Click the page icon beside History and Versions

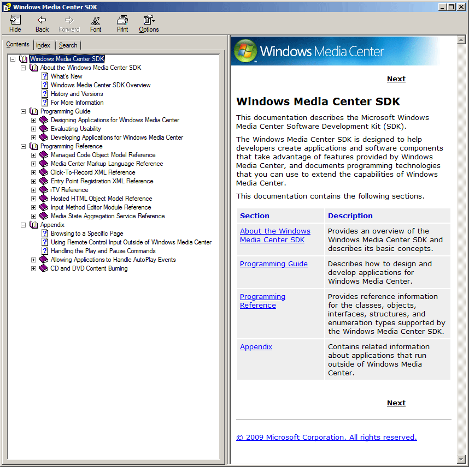pyautogui.click(x=45, y=94)
